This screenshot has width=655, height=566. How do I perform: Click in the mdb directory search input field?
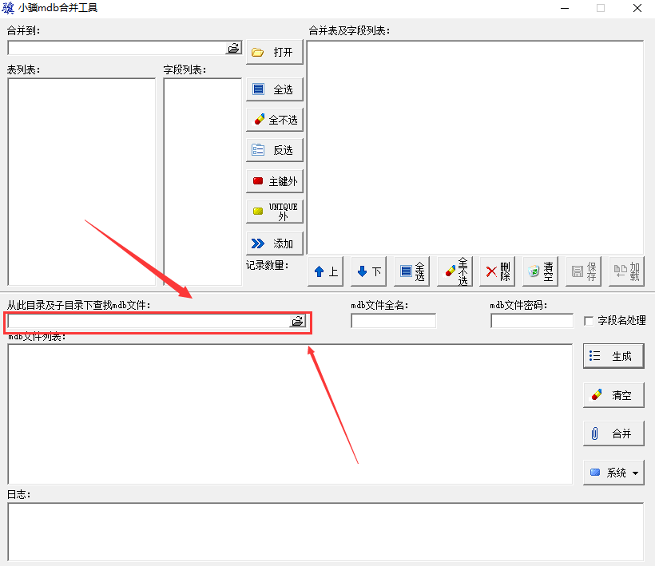149,321
